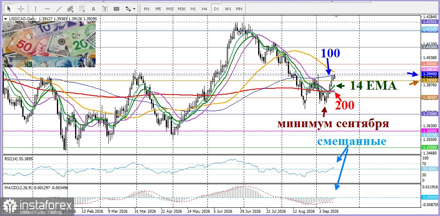This screenshot has height=216, width=440.
Task: Switch to the H4 timeframe
Action: (204, 9)
